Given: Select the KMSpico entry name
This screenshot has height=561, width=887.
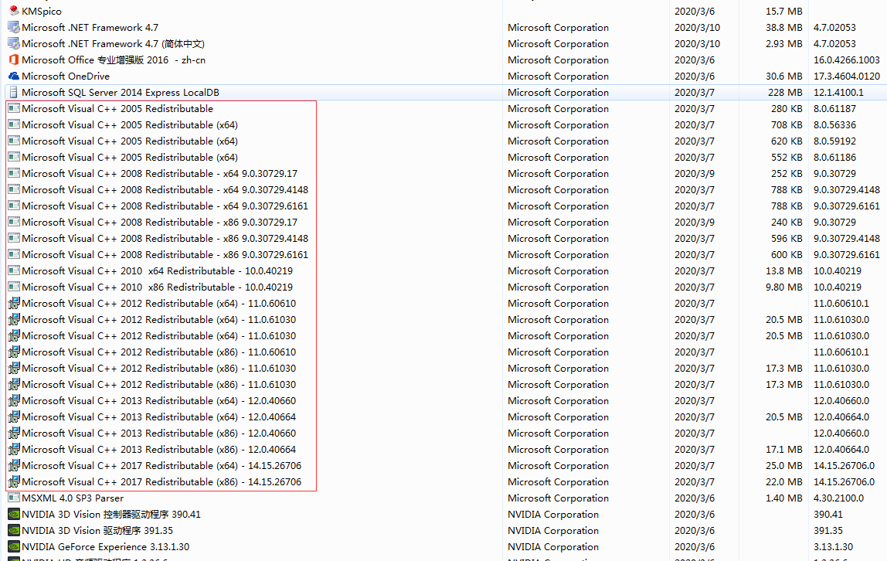Looking at the screenshot, I should coord(41,11).
